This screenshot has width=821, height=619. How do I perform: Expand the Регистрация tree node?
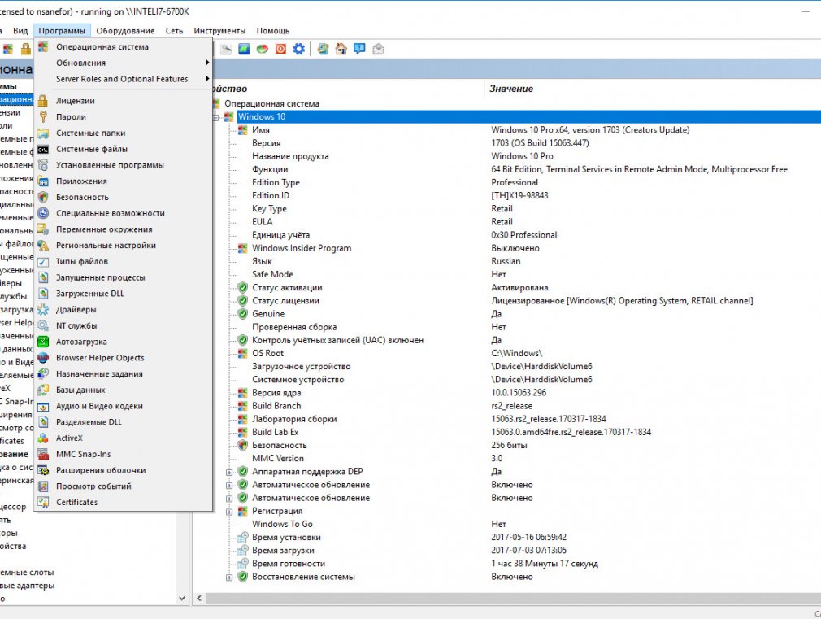click(x=229, y=512)
